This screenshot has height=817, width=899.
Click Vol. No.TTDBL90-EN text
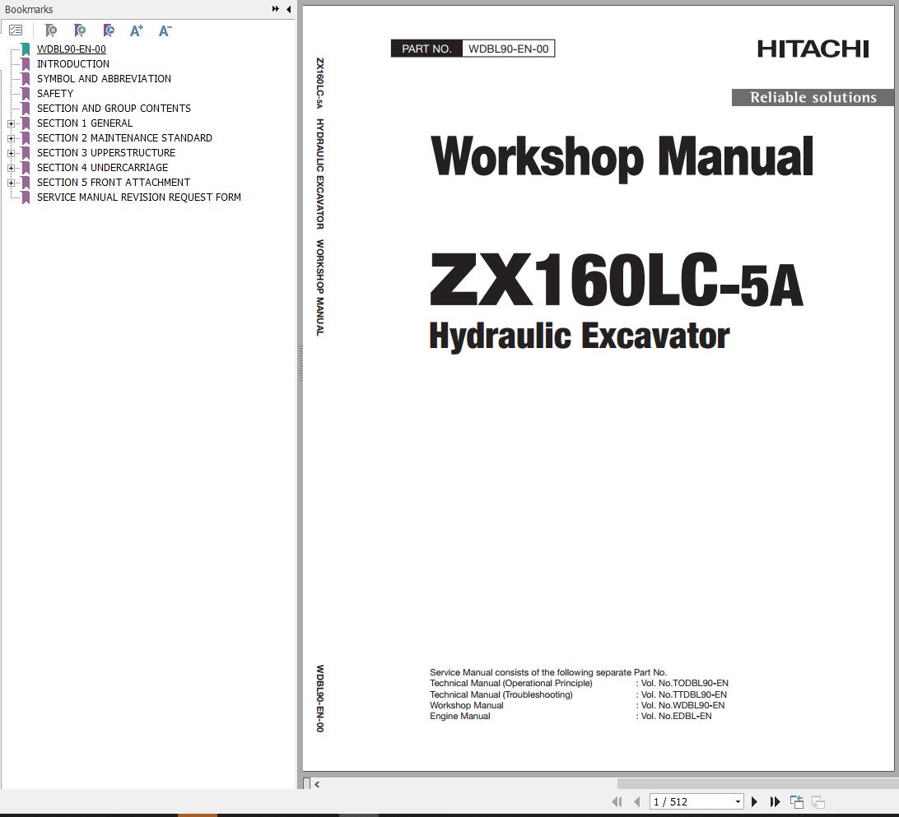coord(683,694)
